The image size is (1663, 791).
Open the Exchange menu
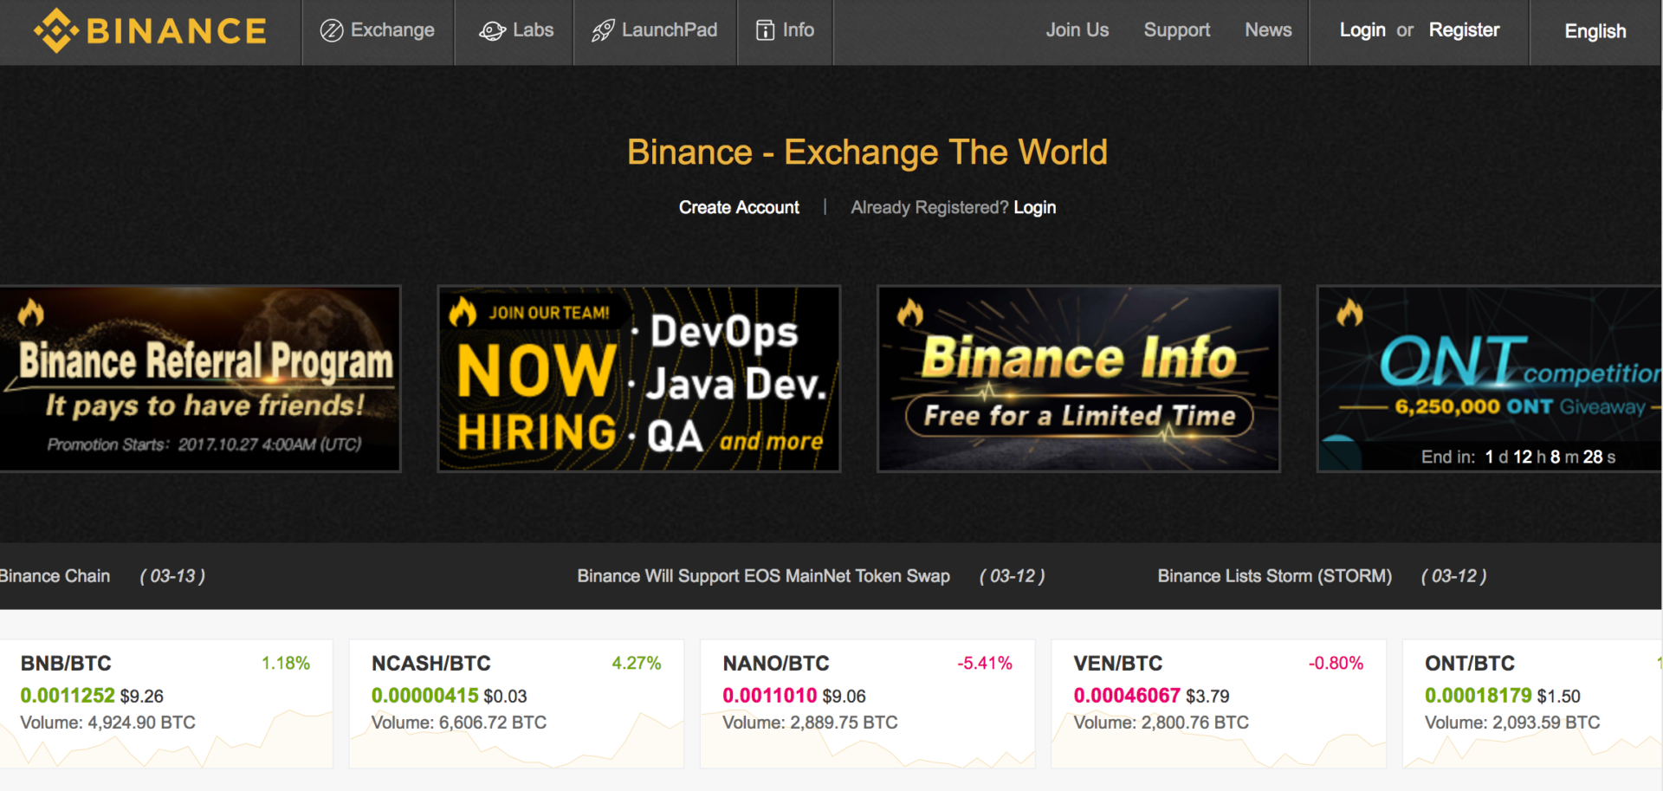click(378, 31)
